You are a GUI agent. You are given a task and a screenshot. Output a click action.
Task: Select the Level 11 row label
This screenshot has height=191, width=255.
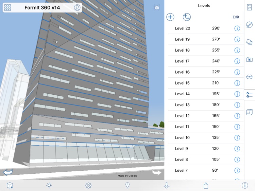[182, 127]
